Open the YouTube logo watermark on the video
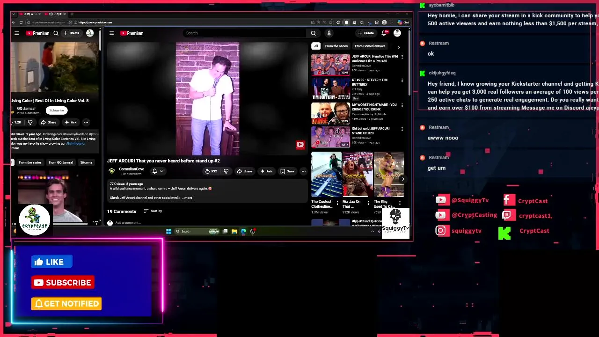 pos(300,145)
